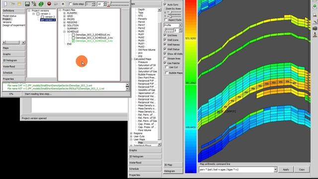This screenshot has height=179, width=318.
Task: Check the version 1 checkbox
Action: 38,14
